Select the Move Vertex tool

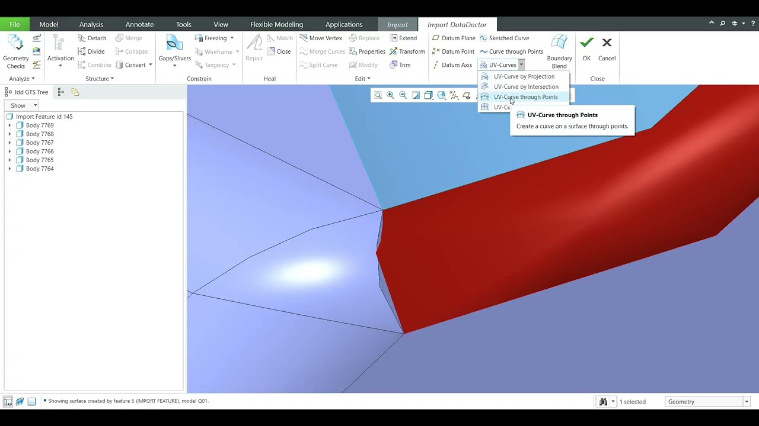[x=321, y=38]
